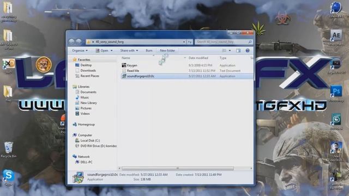Open Local Disk (C:)
The width and height of the screenshot is (349, 196).
(x=90, y=140)
